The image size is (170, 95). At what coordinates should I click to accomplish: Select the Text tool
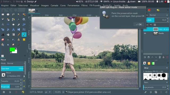[3, 35]
